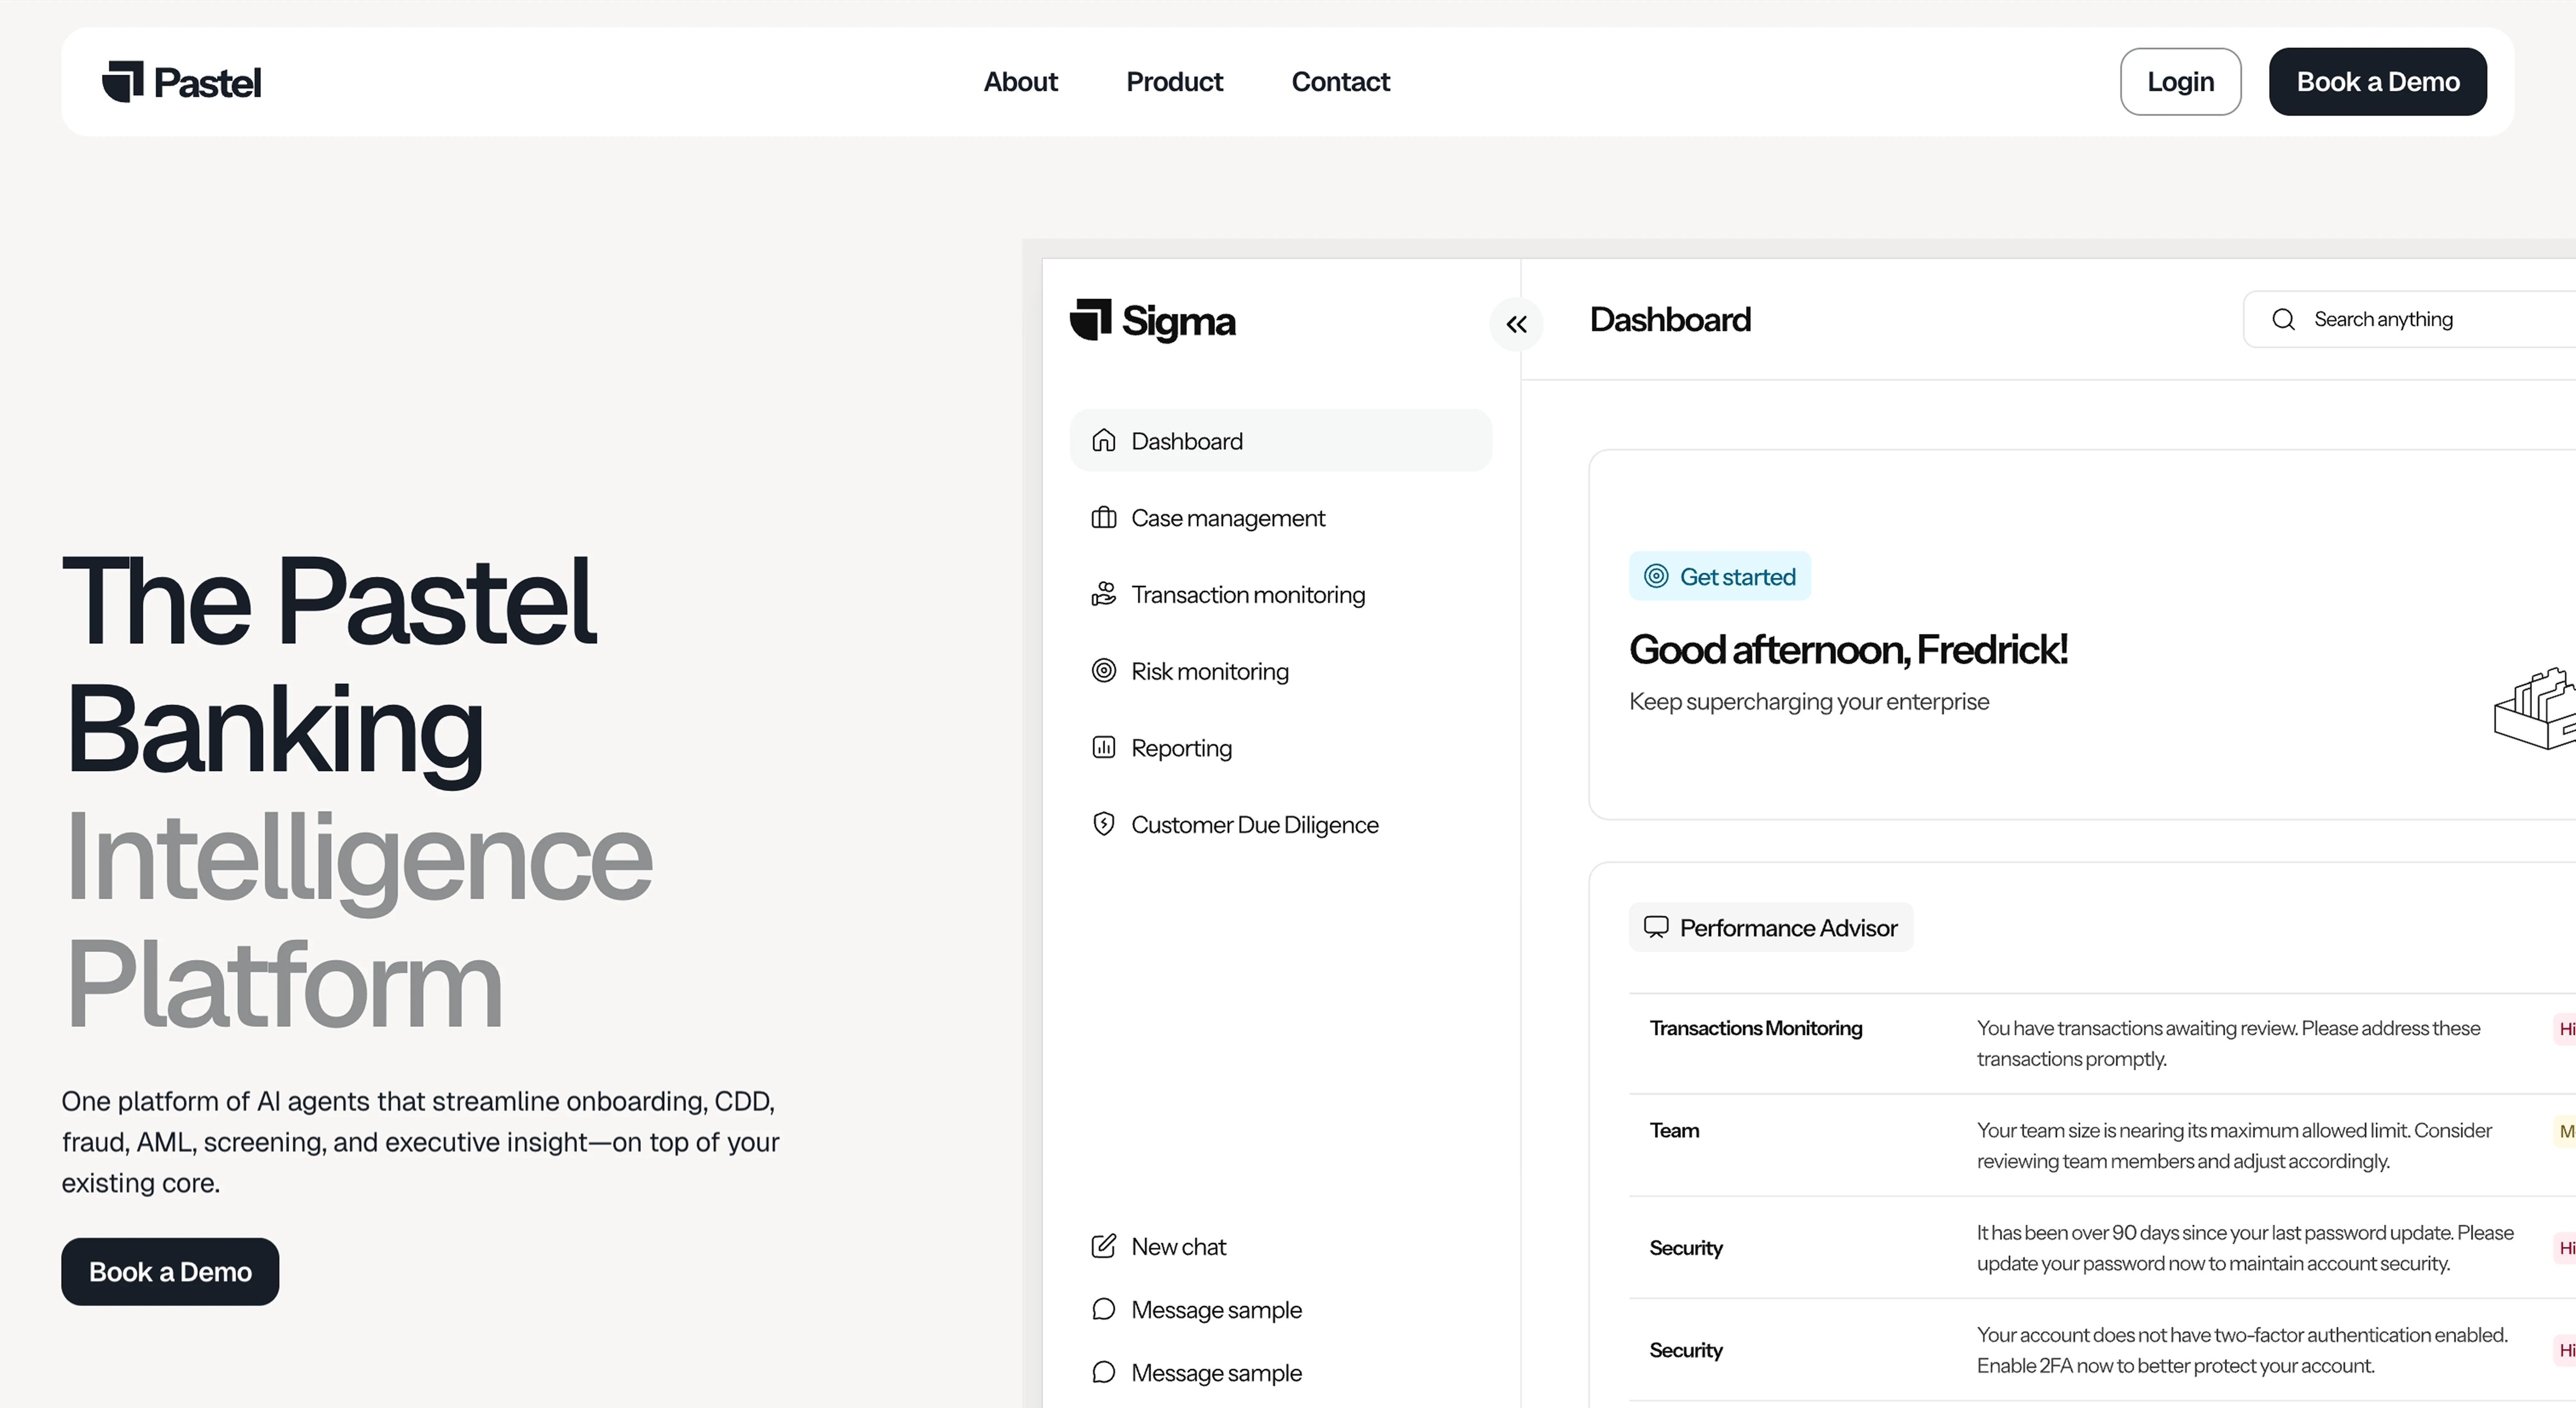Click the New chat pencil icon
This screenshot has height=1408, width=2576.
click(x=1103, y=1246)
